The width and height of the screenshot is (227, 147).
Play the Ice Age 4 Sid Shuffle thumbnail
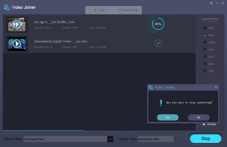(17, 24)
